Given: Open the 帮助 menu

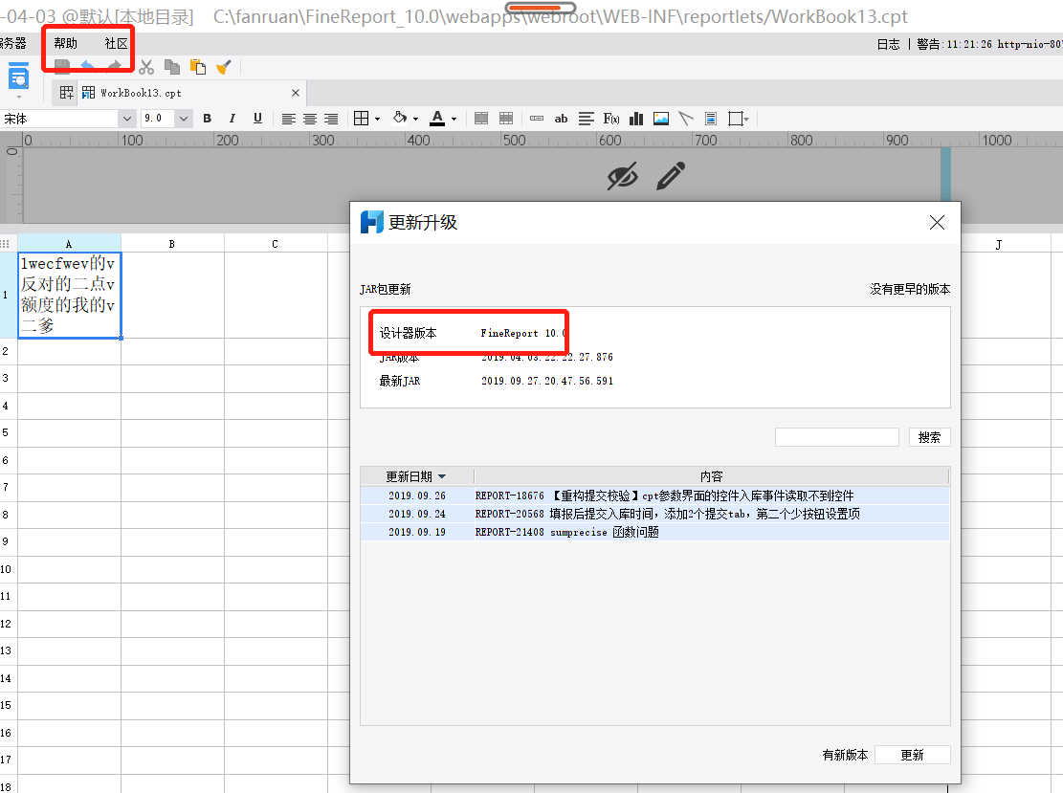Looking at the screenshot, I should click(x=66, y=43).
